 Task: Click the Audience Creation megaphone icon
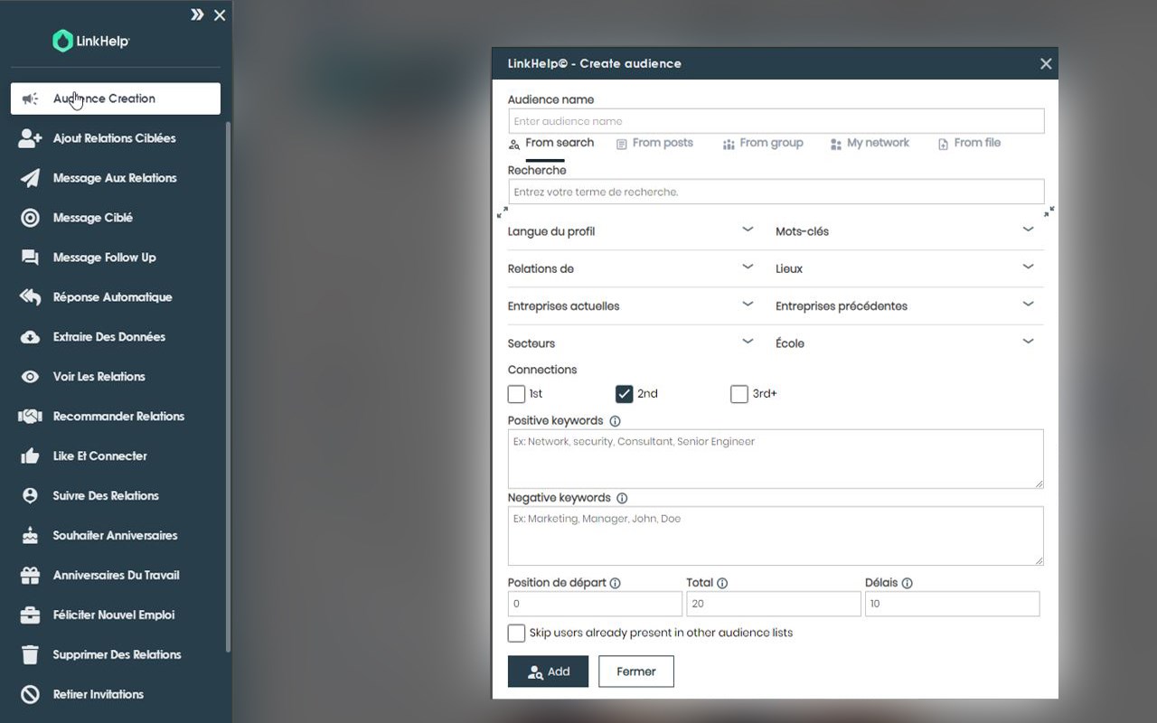31,99
